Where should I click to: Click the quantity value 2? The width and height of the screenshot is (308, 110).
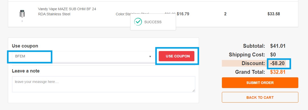pyautogui.click(x=225, y=14)
